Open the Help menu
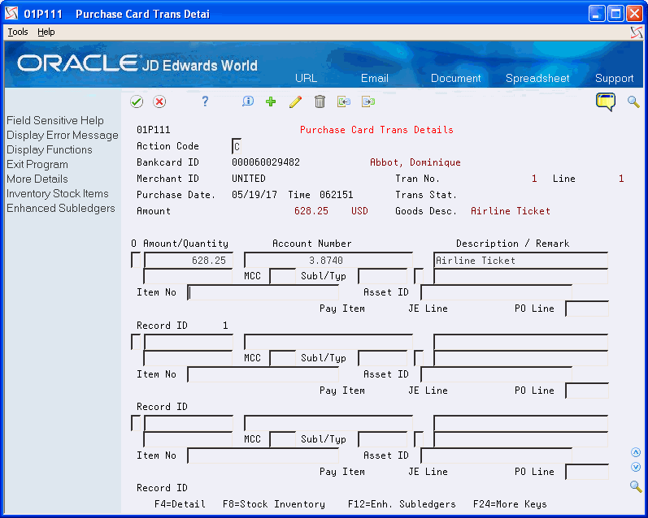 click(x=46, y=32)
